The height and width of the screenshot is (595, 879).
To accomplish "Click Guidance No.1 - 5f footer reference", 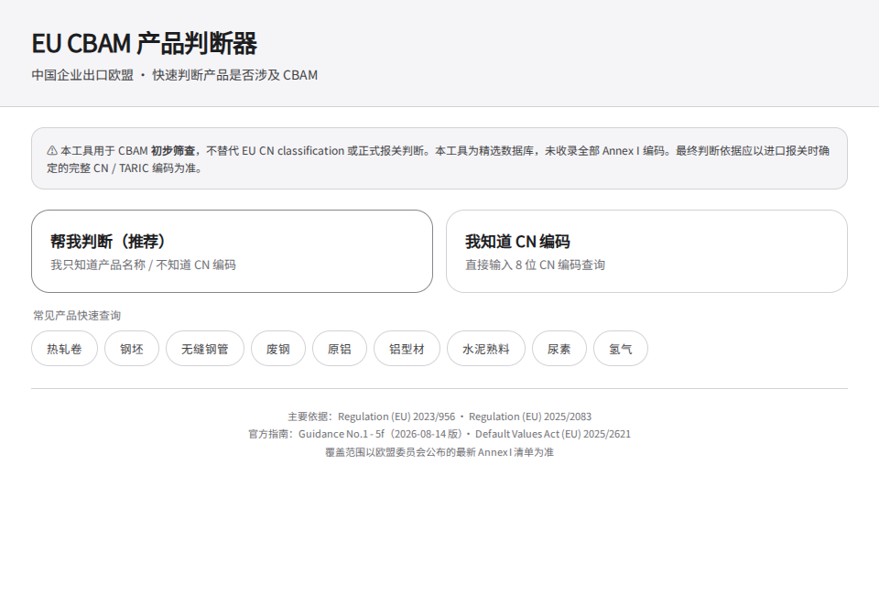I will click(342, 434).
